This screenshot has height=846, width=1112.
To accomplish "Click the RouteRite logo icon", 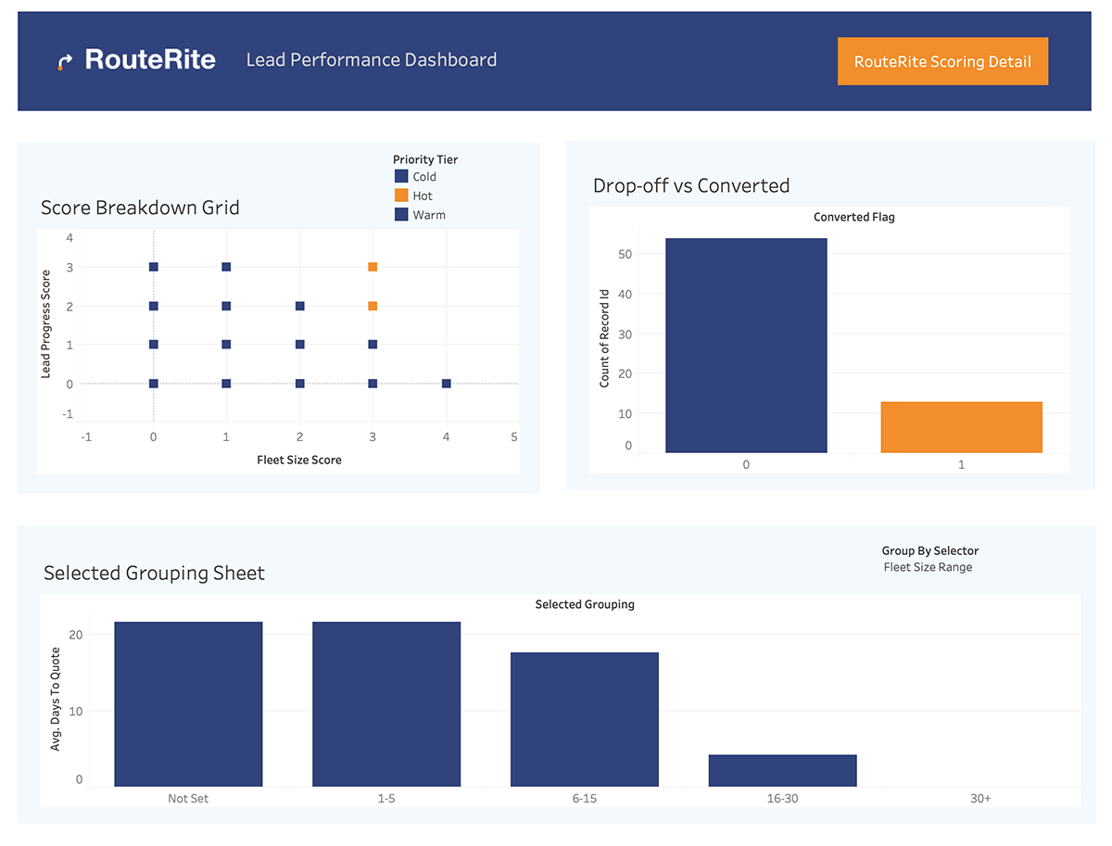I will tap(65, 61).
